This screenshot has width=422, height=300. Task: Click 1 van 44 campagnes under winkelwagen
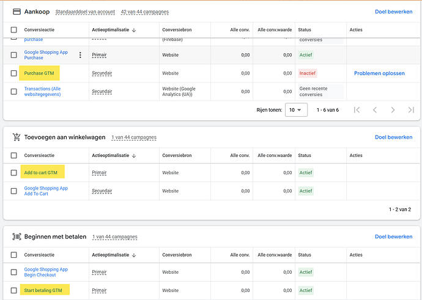click(x=134, y=137)
